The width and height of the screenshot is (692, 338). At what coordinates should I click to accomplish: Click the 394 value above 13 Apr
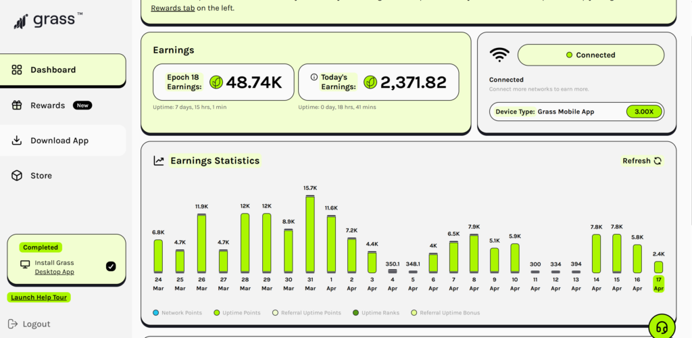click(x=576, y=264)
